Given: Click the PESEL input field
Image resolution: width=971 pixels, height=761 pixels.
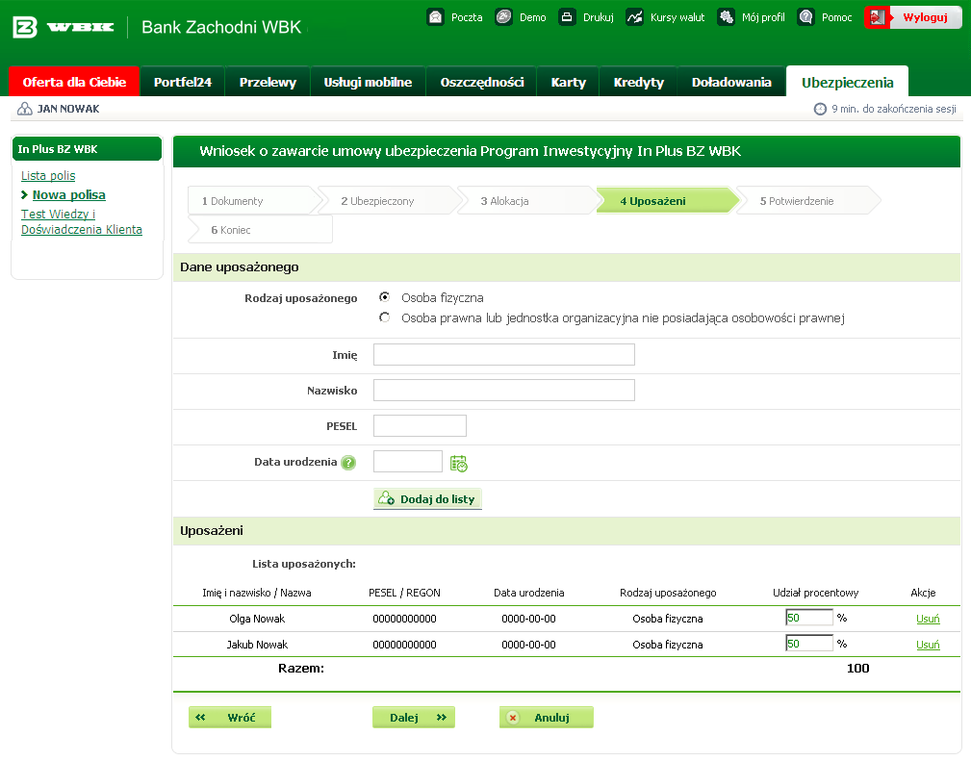Looking at the screenshot, I should (420, 426).
